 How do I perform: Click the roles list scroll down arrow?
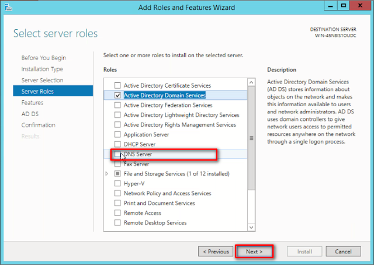pyautogui.click(x=251, y=227)
